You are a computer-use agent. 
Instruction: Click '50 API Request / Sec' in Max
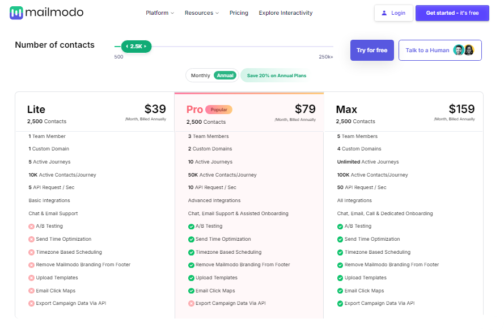tap(362, 187)
